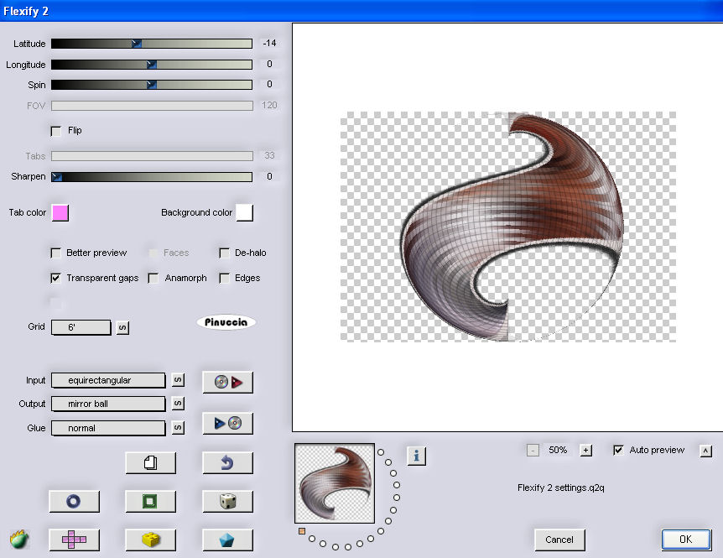Click the orange square preset marker
The image size is (723, 558).
pyautogui.click(x=302, y=531)
